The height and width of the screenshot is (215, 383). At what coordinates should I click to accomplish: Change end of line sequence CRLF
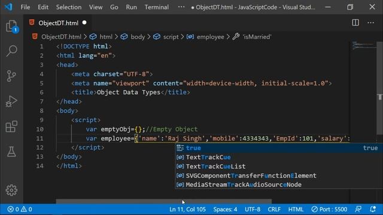coord(274,209)
